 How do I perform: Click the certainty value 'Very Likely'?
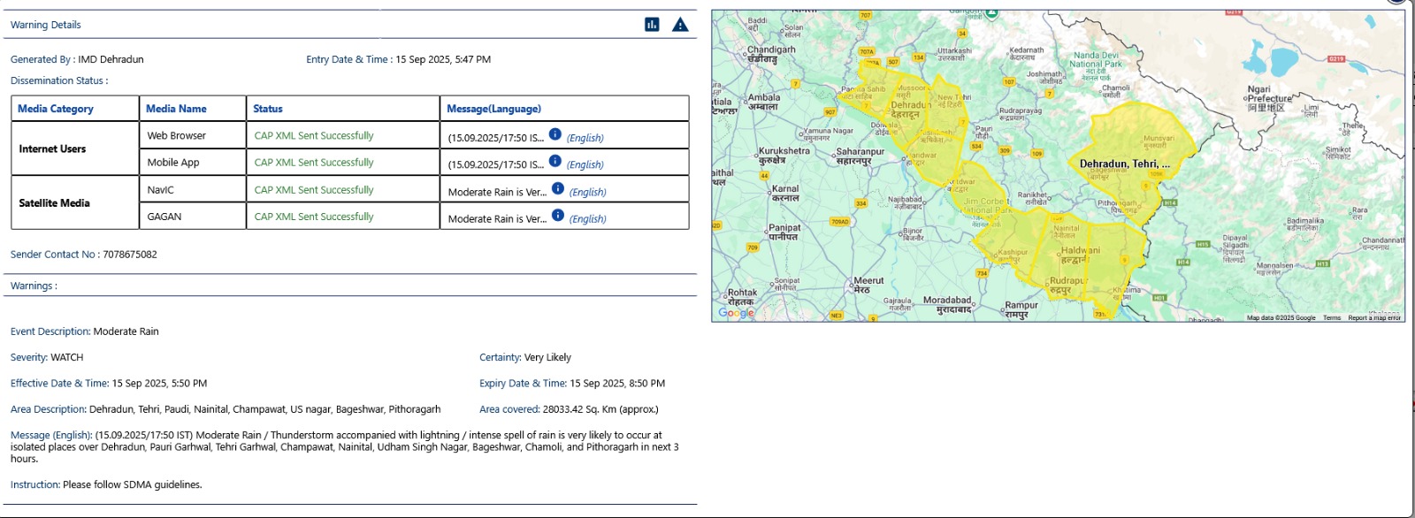tap(547, 357)
